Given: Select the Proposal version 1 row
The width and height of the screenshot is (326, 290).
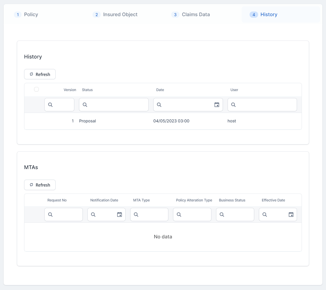Looking at the screenshot, I should (163, 121).
